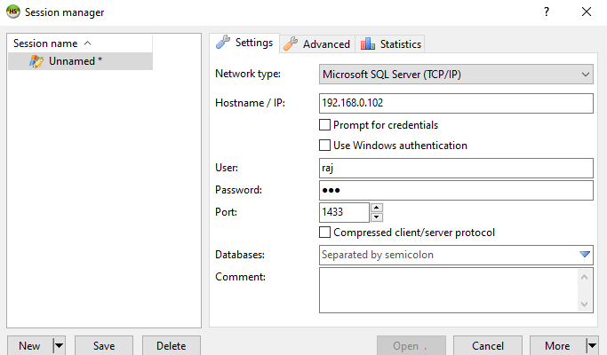The height and width of the screenshot is (355, 607).
Task: Decrease the port number with the down arrow
Action: point(377,217)
